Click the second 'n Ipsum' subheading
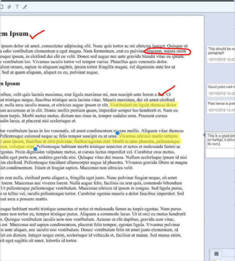235x261 pixels. pyautogui.click(x=10, y=84)
